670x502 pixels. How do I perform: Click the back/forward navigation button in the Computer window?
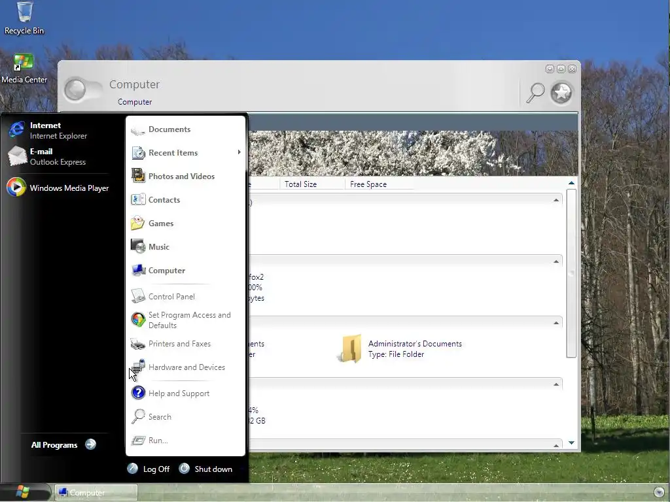[x=83, y=90]
